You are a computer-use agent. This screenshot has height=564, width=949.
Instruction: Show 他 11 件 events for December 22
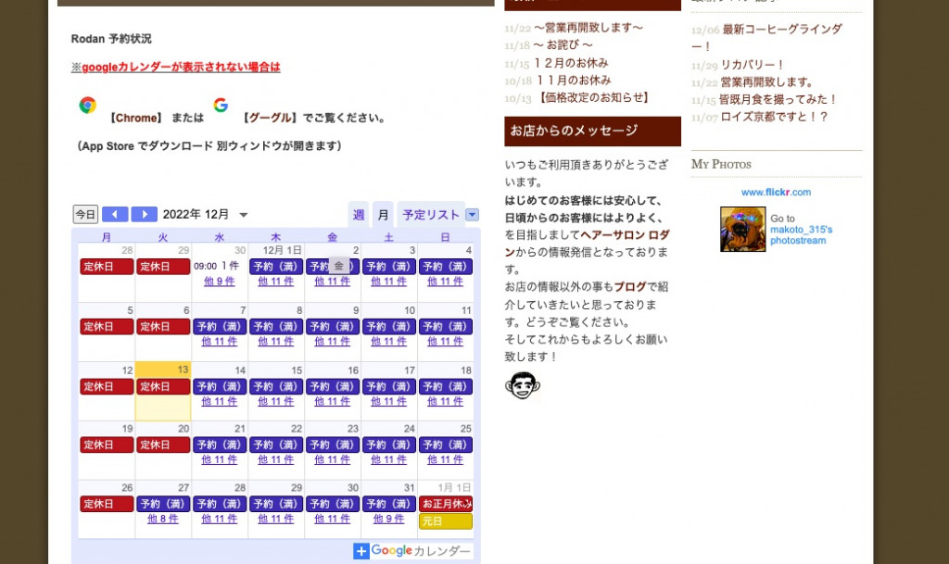[x=275, y=459]
